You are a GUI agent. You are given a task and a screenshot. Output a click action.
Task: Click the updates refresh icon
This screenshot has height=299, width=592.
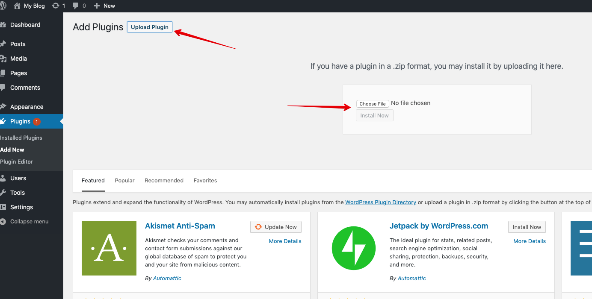[x=56, y=6]
